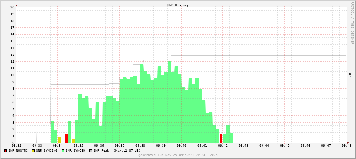The height and width of the screenshot is (159, 356).
Task: Click the green SNR-SYNCED legend swatch
Action: (x=63, y=151)
